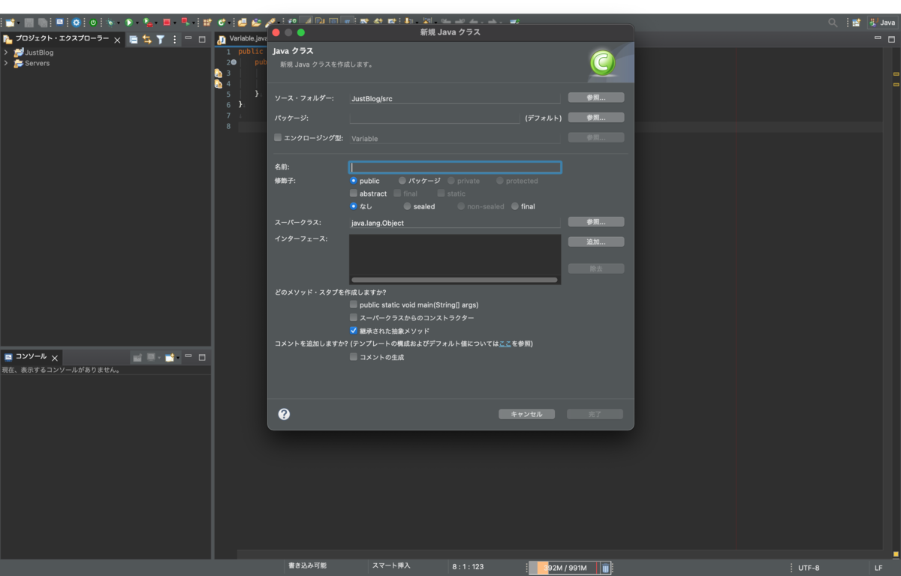The height and width of the screenshot is (576, 901).
Task: Expand the JustBlog project tree node
Action: click(x=6, y=52)
